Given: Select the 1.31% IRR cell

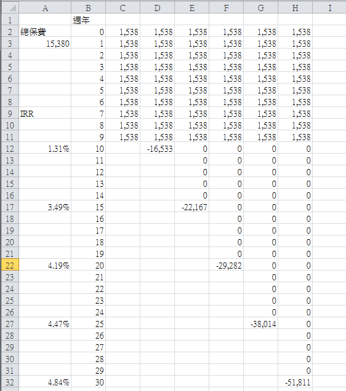Looking at the screenshot, I should click(x=45, y=148).
